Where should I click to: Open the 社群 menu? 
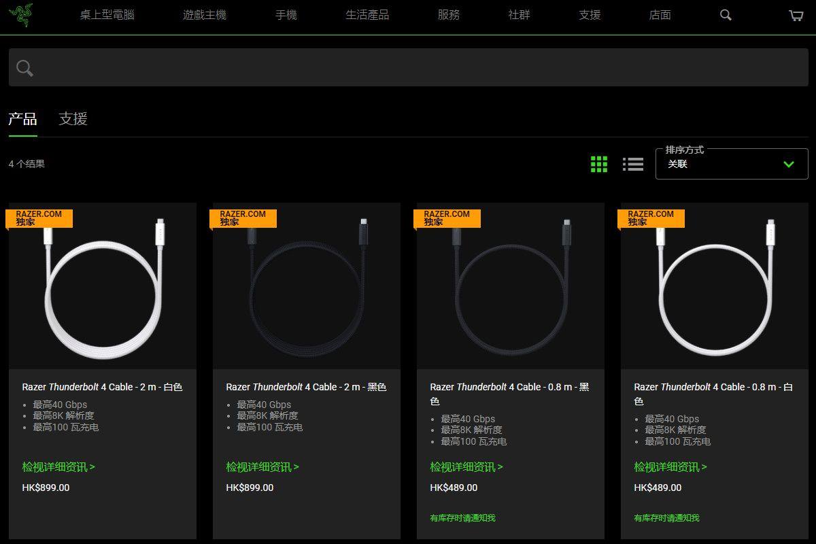520,15
